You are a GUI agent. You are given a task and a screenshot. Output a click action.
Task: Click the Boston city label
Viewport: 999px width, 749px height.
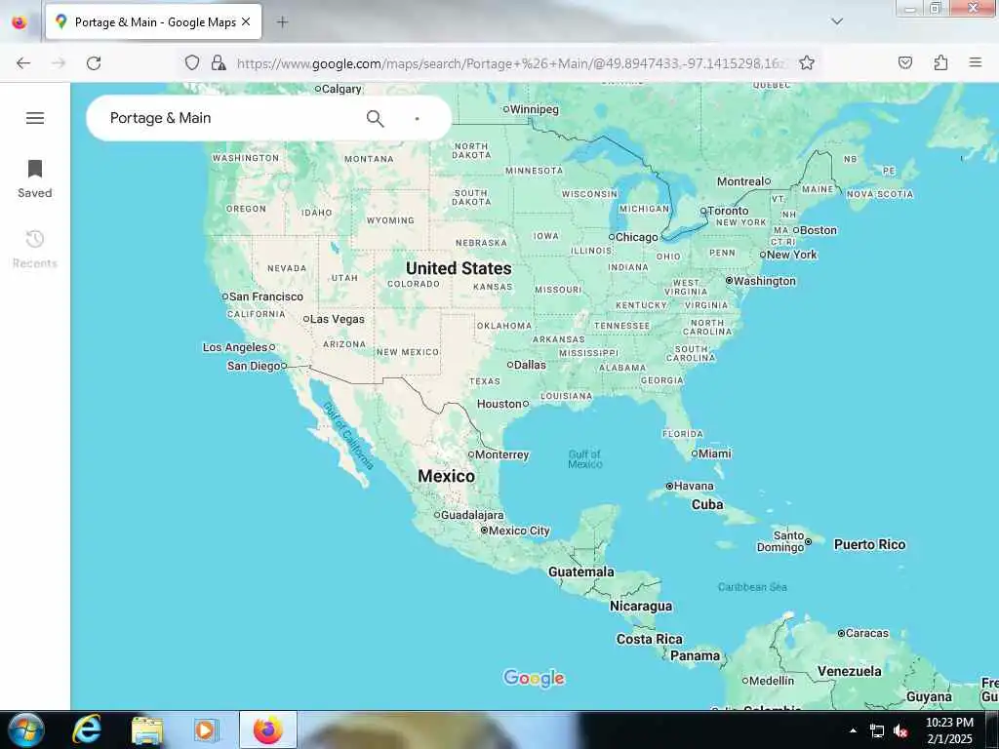pos(819,230)
